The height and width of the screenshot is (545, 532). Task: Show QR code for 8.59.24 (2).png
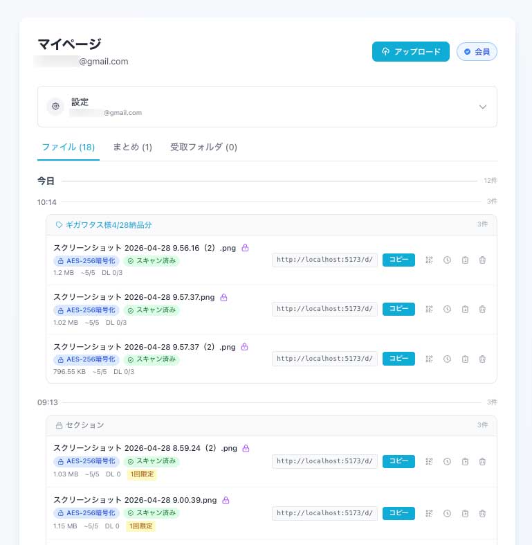(x=429, y=462)
